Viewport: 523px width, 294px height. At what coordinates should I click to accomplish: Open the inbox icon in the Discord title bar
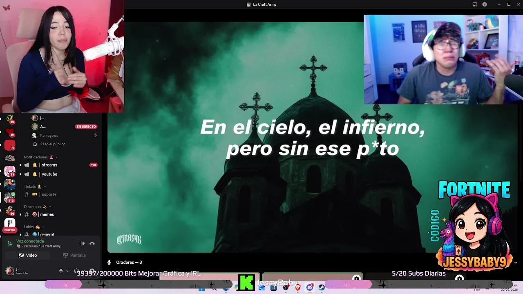475,4
